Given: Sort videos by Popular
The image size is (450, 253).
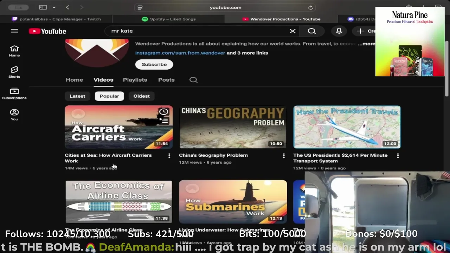Looking at the screenshot, I should pos(109,96).
